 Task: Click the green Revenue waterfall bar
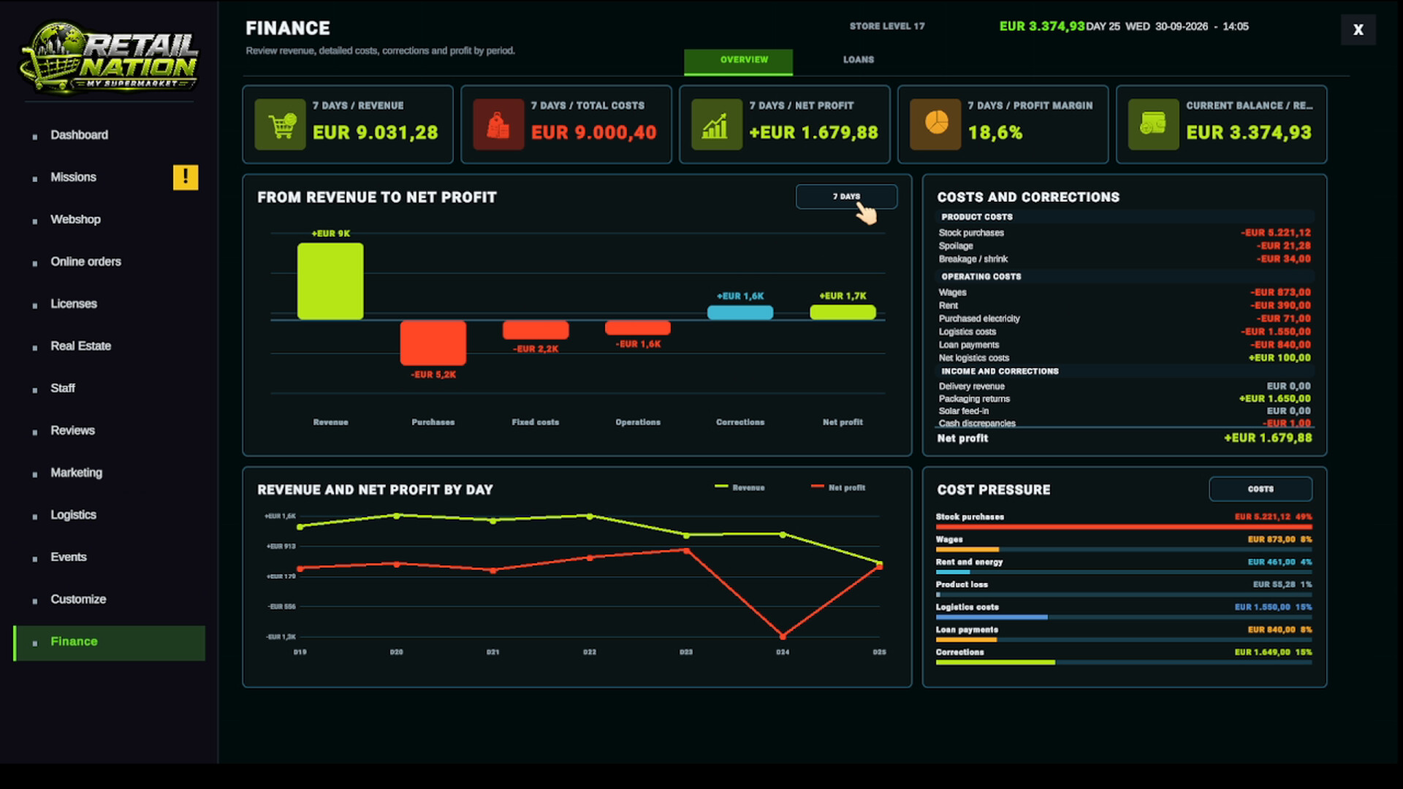pyautogui.click(x=330, y=281)
